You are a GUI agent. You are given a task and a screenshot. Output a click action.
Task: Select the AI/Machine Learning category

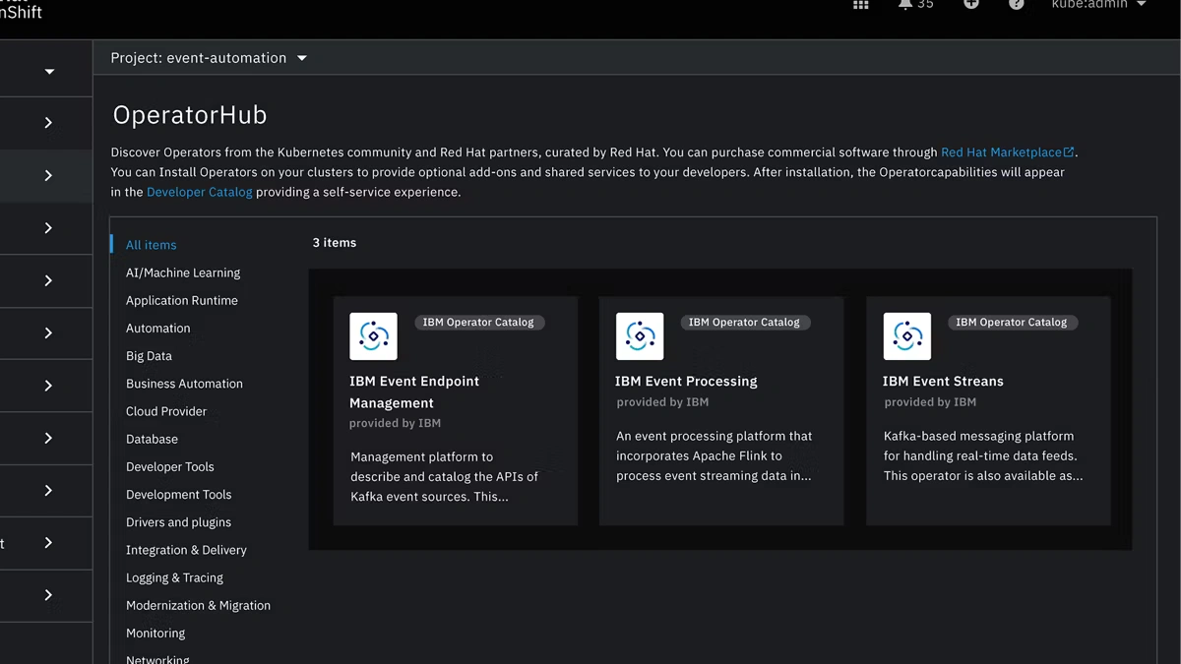coord(183,272)
